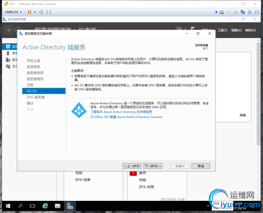Go to 服务器角色 wizard step
The image size is (263, 213).
click(35, 79)
